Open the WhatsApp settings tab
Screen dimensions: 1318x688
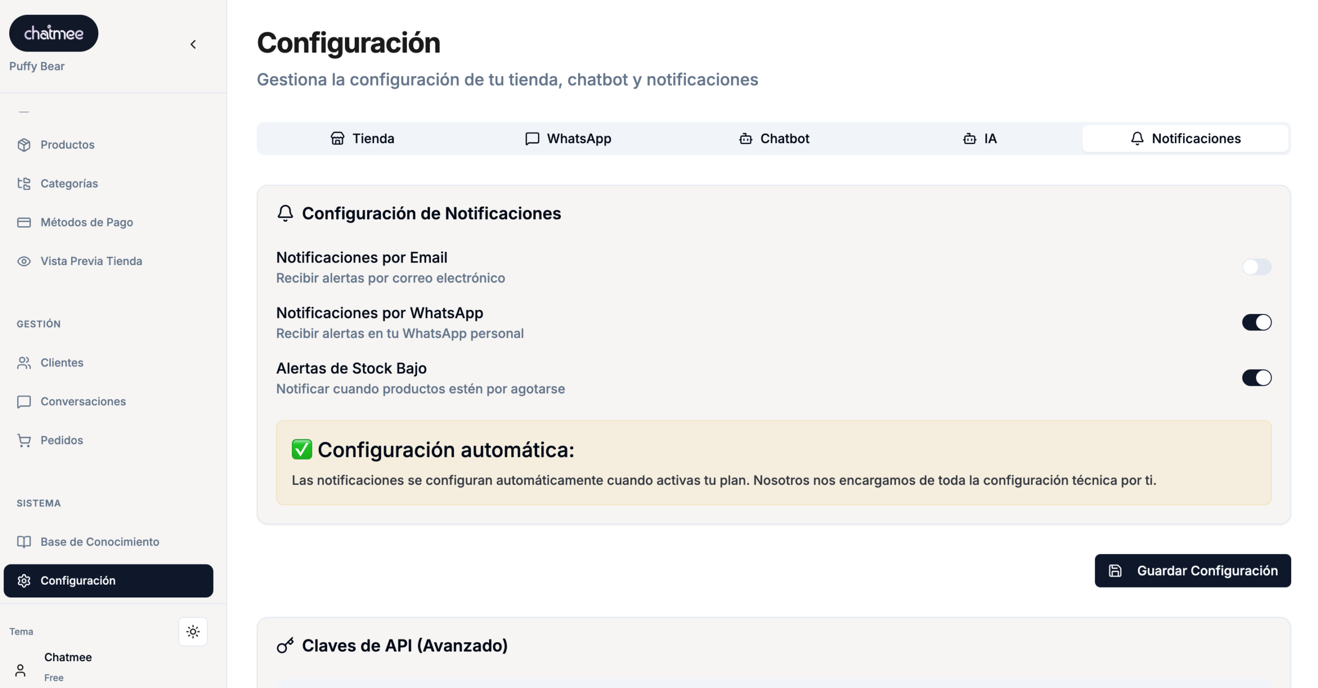pos(568,138)
